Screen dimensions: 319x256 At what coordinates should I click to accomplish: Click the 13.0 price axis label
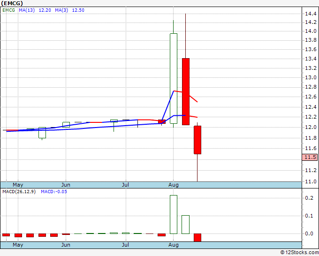pos(311,77)
